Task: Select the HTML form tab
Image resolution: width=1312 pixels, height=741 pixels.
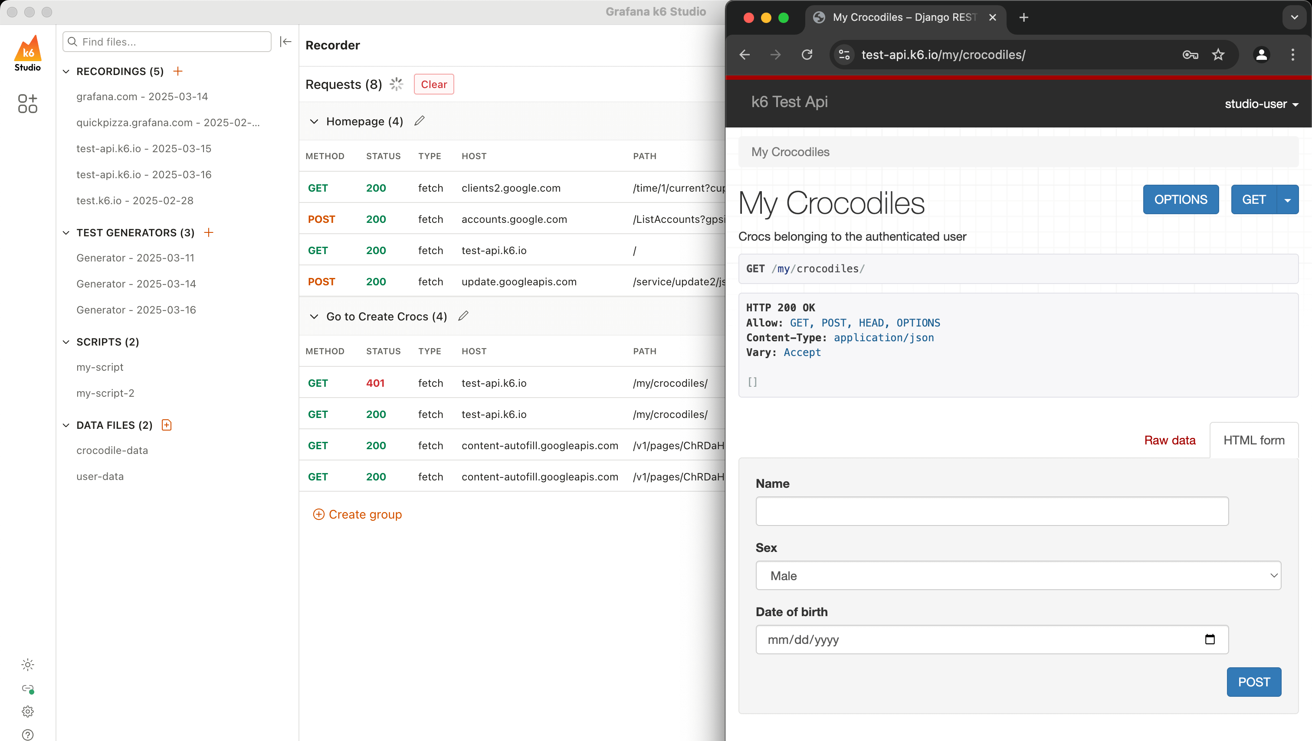Action: (x=1253, y=440)
